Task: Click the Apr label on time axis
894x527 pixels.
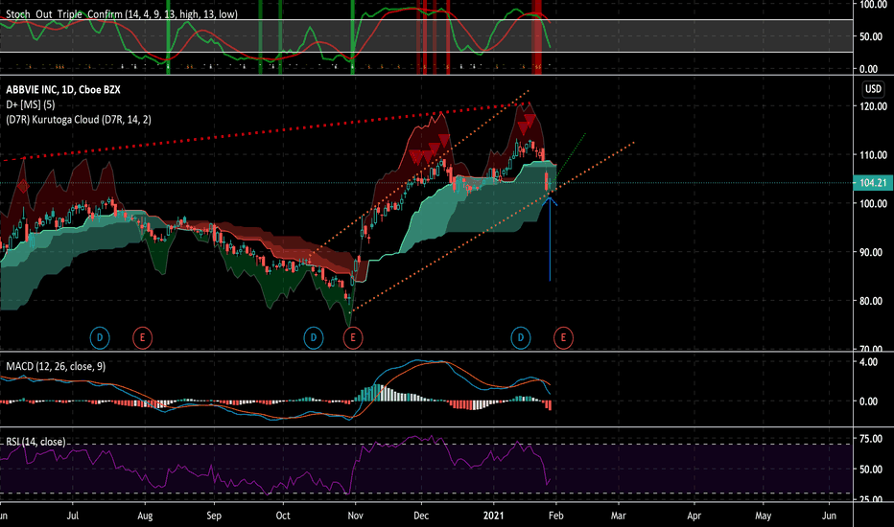Action: click(694, 516)
